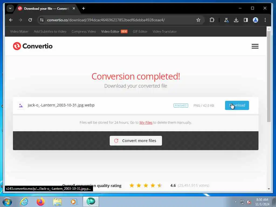Click the network tray icon
Viewport: 276px width, 207px height.
242,202
